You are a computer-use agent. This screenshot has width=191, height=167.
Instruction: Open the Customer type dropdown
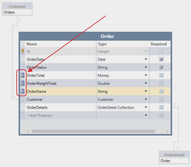146,99
